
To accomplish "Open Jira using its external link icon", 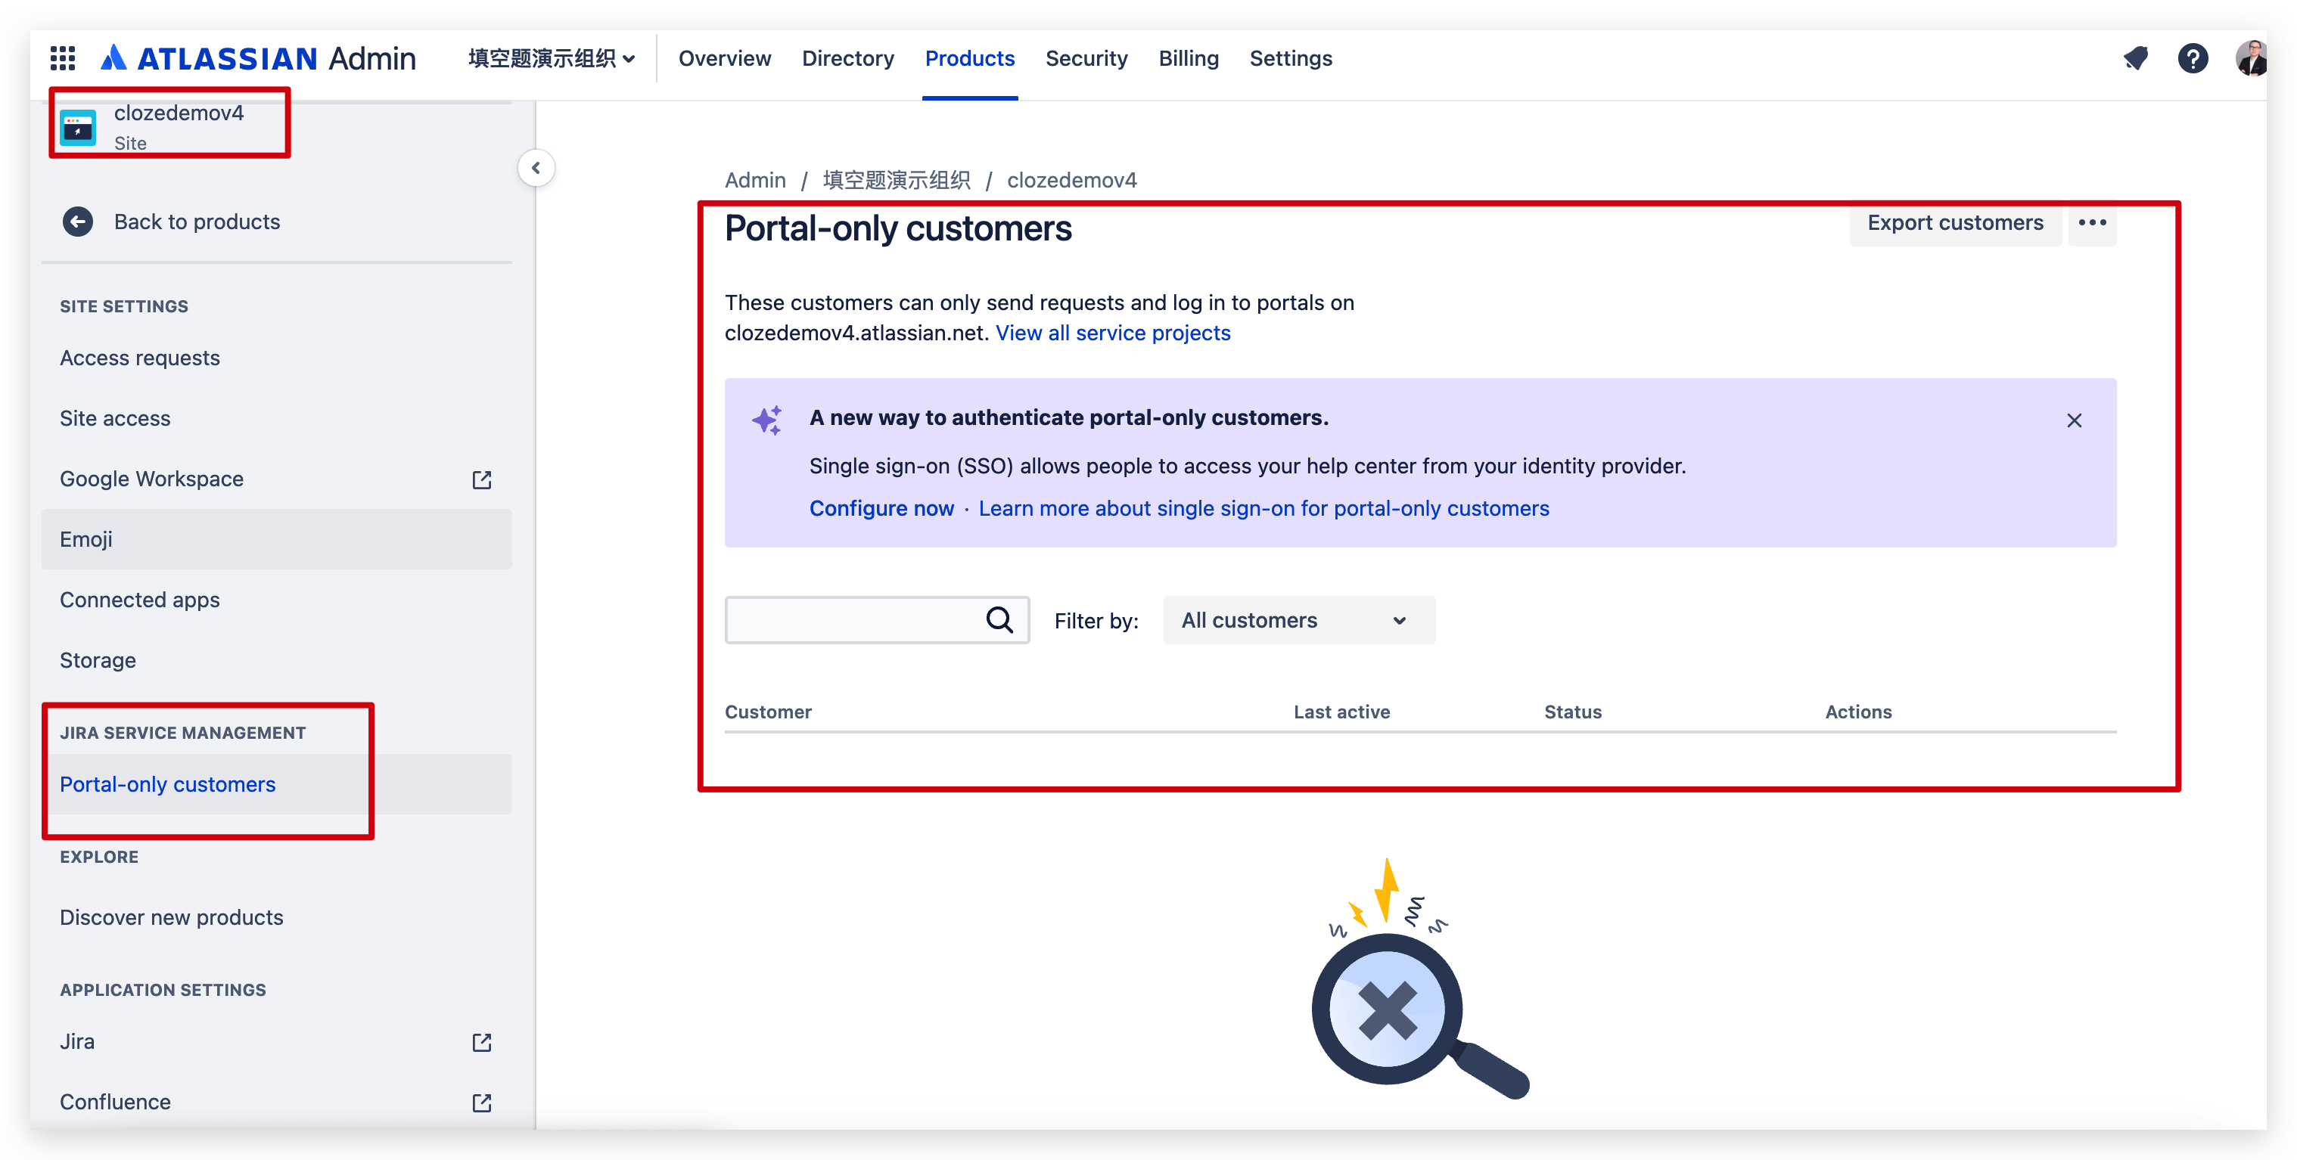I will [481, 1041].
